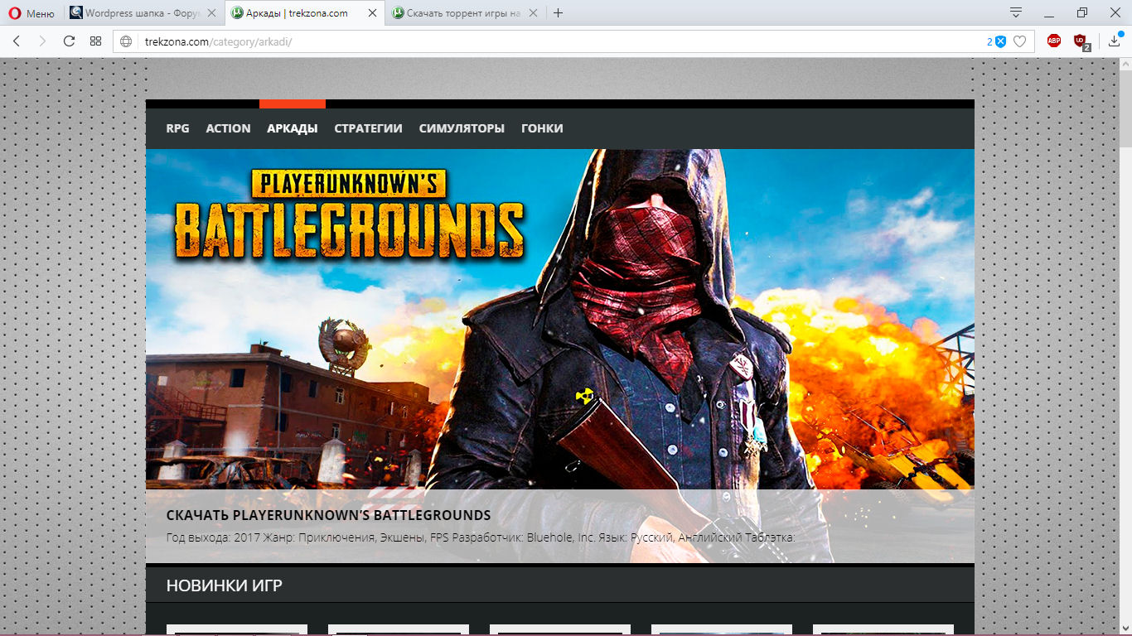Open the downloads panel
The width and height of the screenshot is (1132, 636).
click(x=1115, y=41)
